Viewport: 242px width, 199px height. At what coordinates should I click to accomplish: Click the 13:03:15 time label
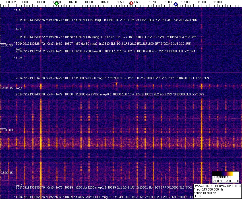(x=7, y=88)
